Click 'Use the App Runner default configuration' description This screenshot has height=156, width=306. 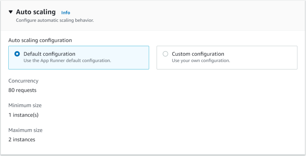67,61
